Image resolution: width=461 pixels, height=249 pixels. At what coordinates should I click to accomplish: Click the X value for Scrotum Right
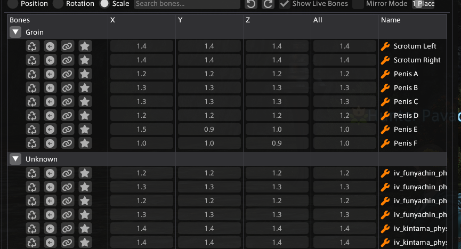[x=142, y=60]
